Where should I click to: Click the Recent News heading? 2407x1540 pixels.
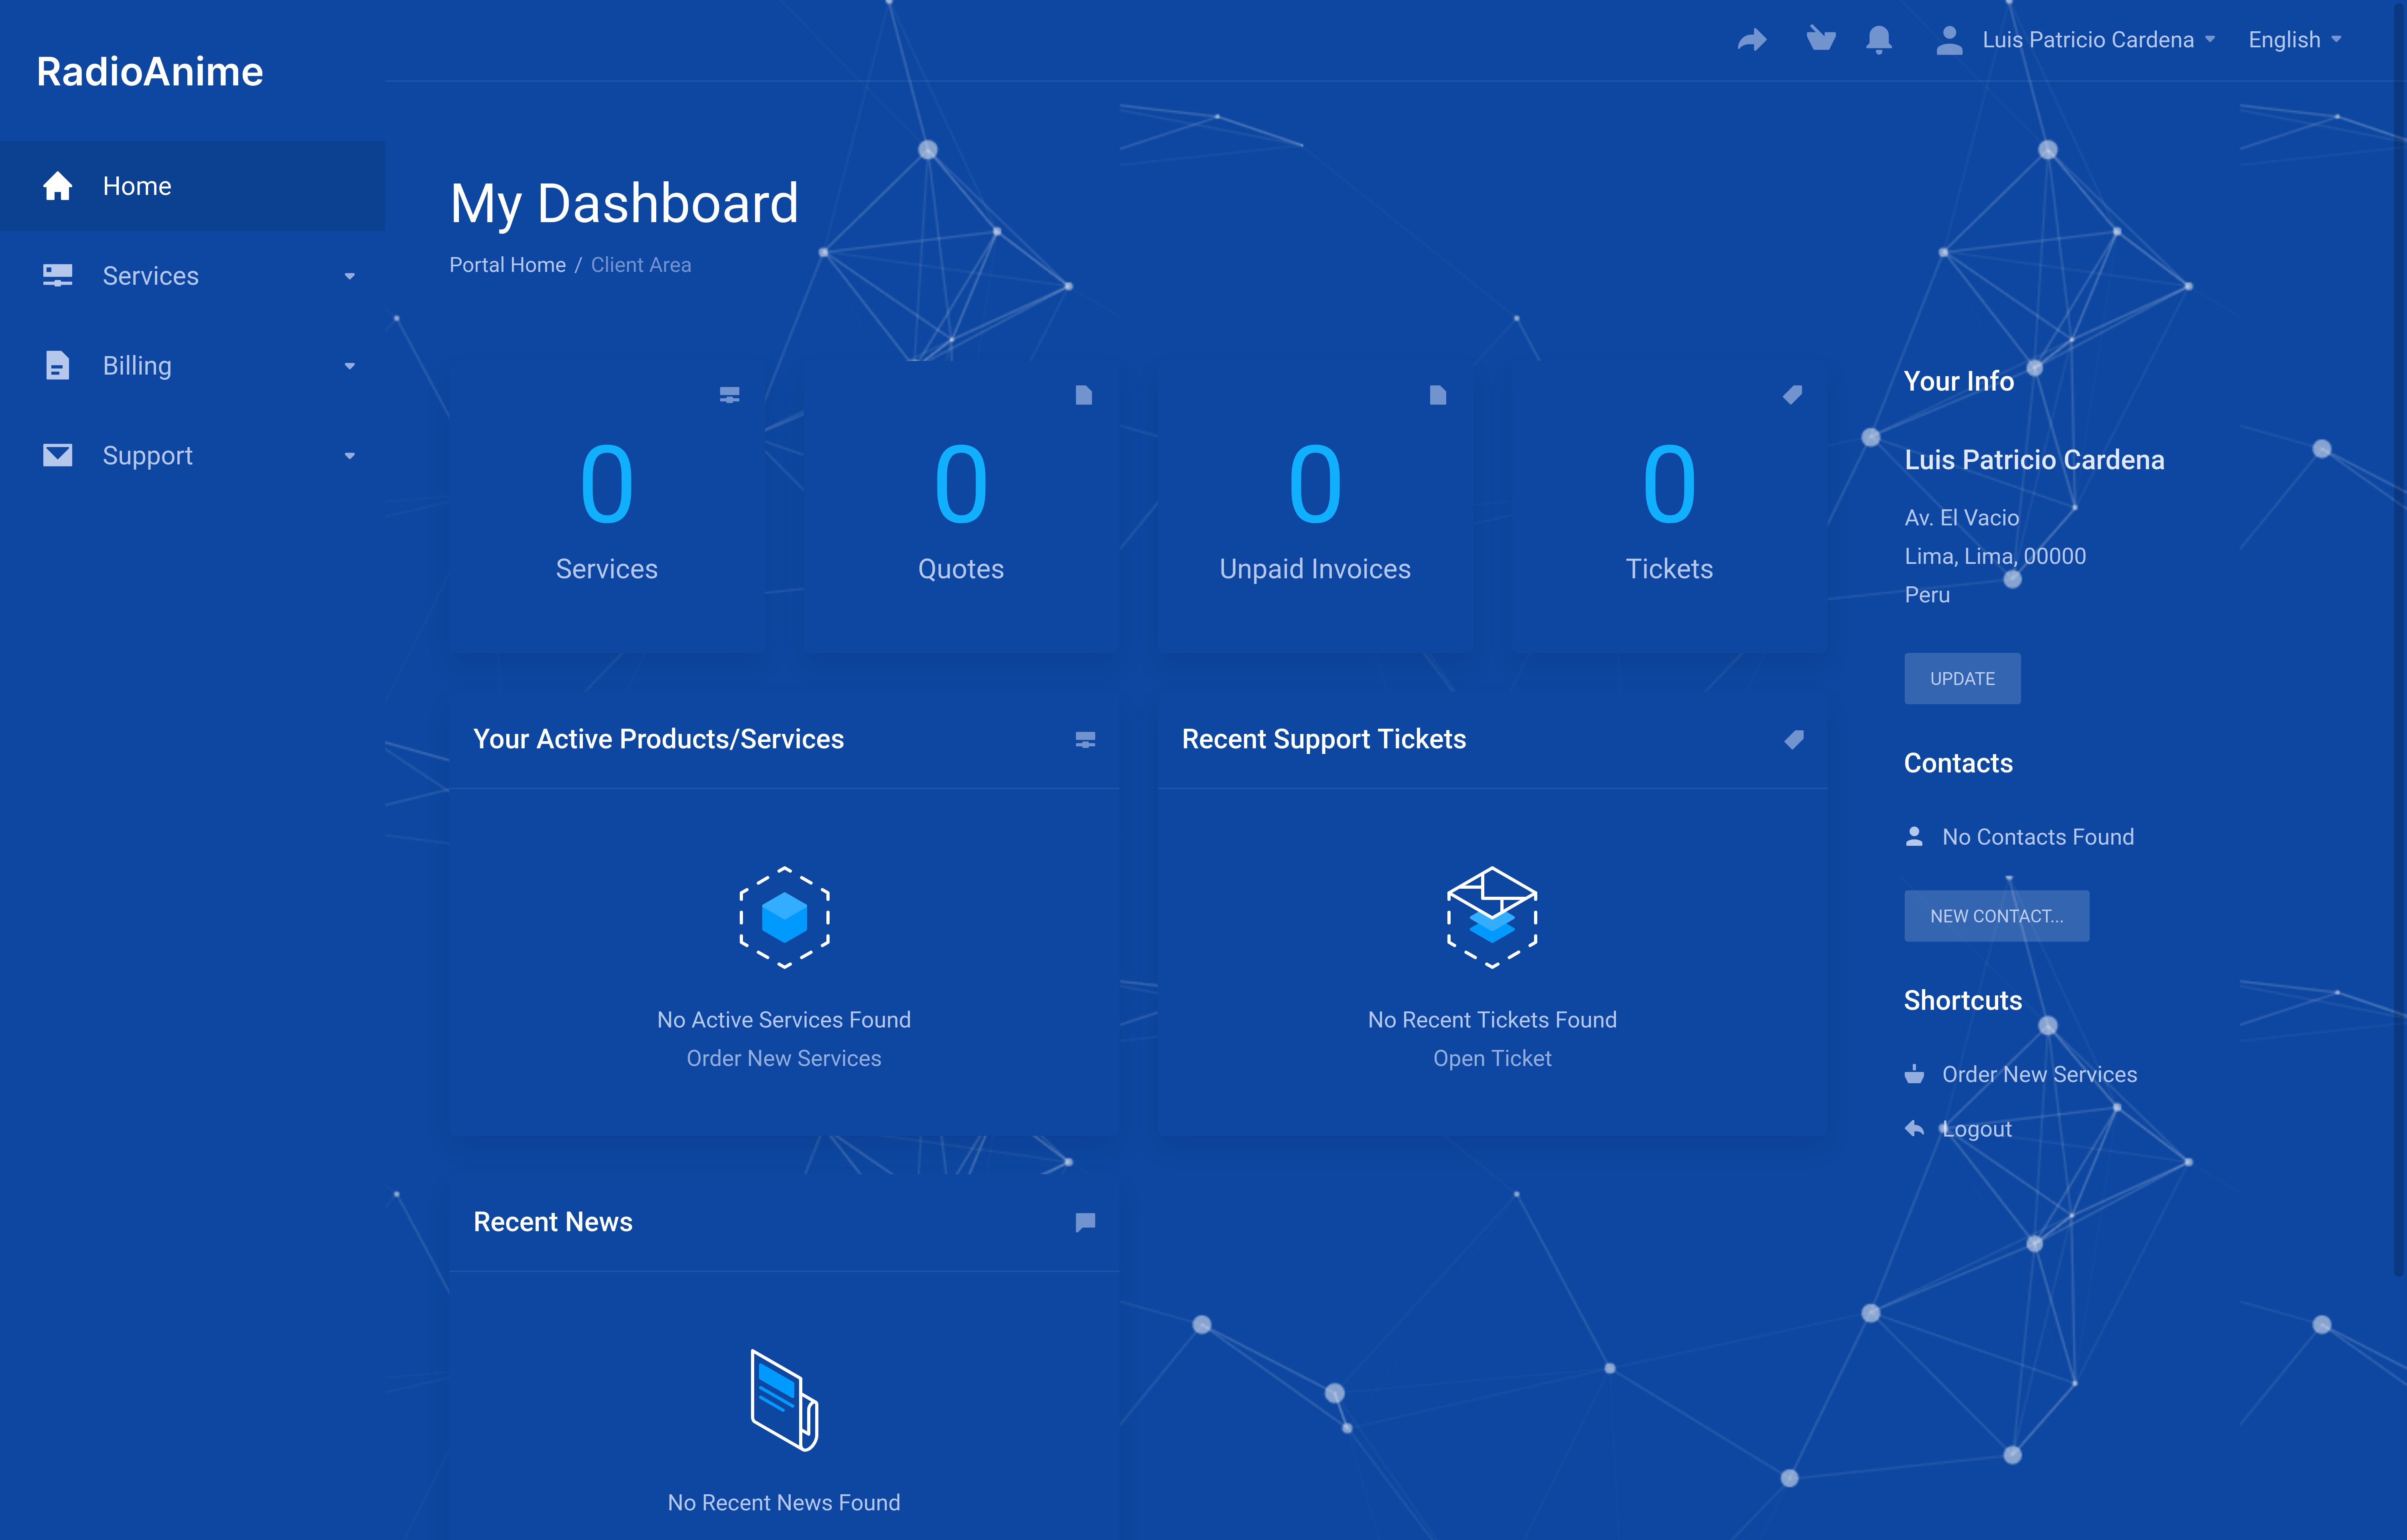(x=552, y=1222)
